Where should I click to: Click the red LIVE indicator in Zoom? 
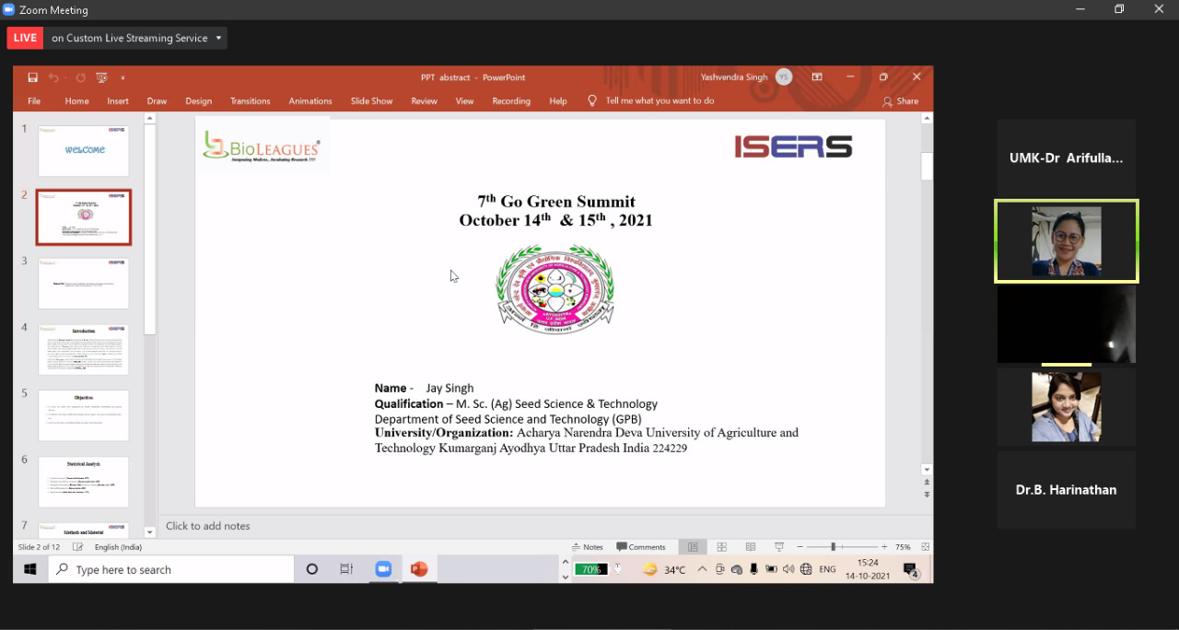[x=25, y=38]
